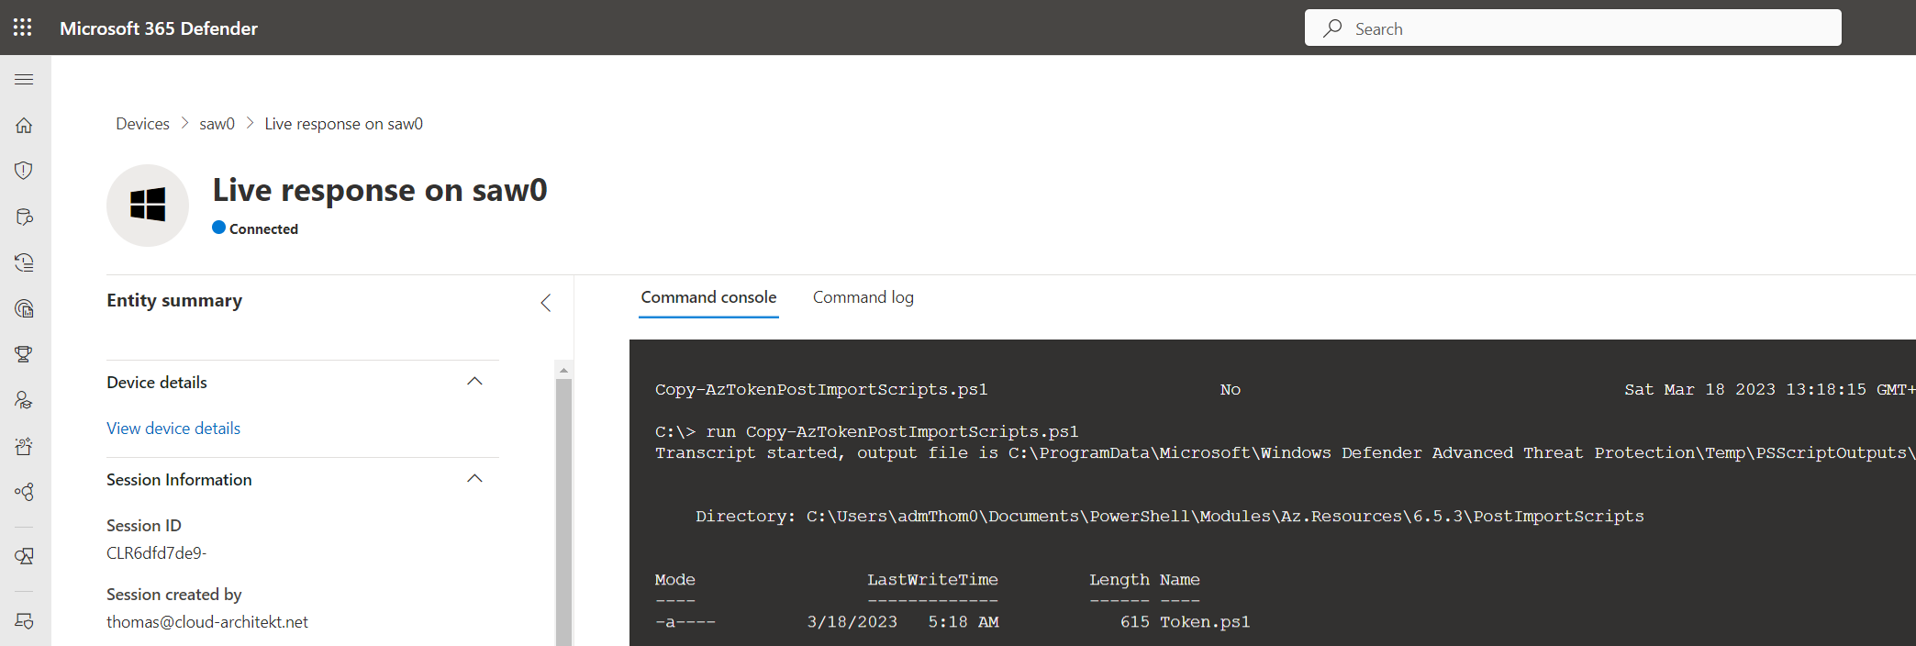Viewport: 1916px width, 646px height.
Task: Open Learning hub graduate icon
Action: [x=25, y=400]
